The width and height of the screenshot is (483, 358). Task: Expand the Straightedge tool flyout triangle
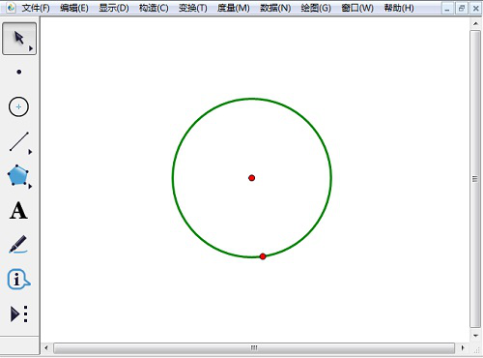pos(30,152)
